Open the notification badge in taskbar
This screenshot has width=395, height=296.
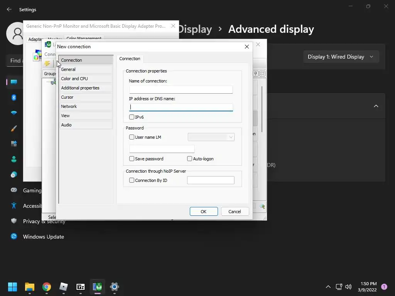click(384, 287)
